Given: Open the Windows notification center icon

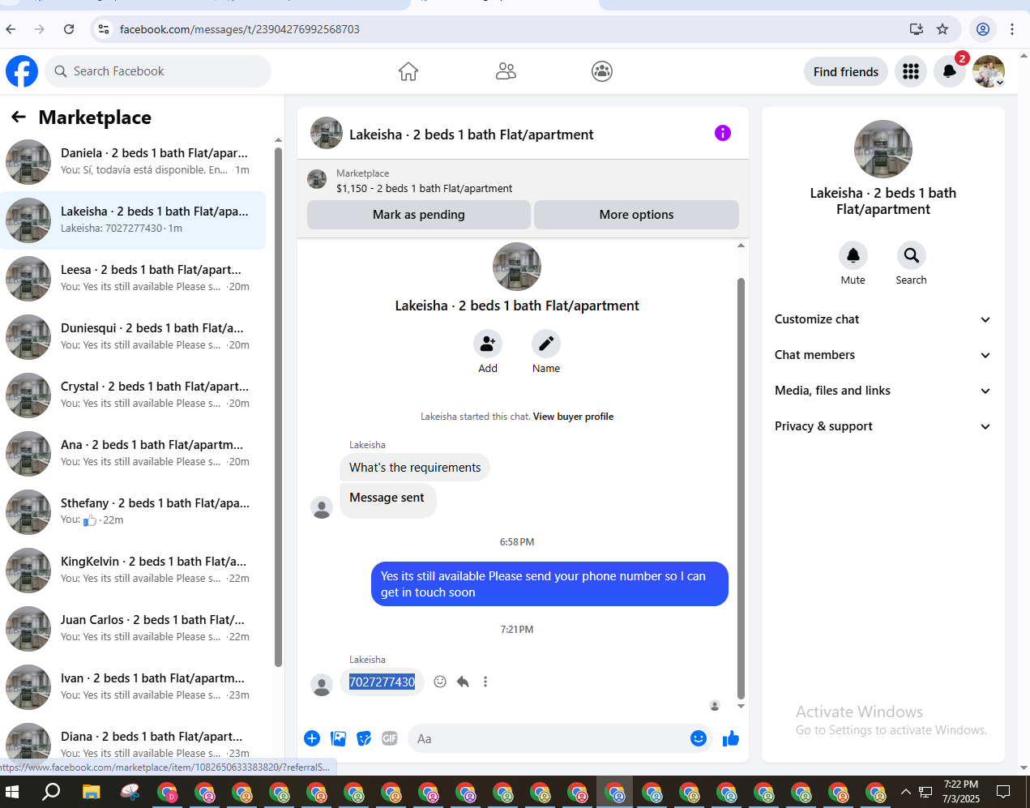Looking at the screenshot, I should pyautogui.click(x=1003, y=792).
